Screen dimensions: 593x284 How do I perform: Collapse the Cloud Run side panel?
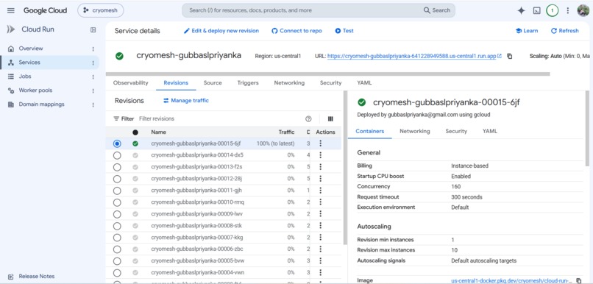tap(93, 29)
